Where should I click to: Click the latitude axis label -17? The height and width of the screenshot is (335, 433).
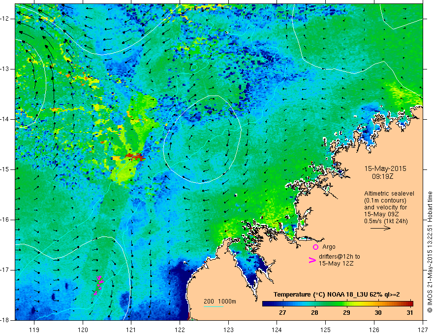coord(5,270)
